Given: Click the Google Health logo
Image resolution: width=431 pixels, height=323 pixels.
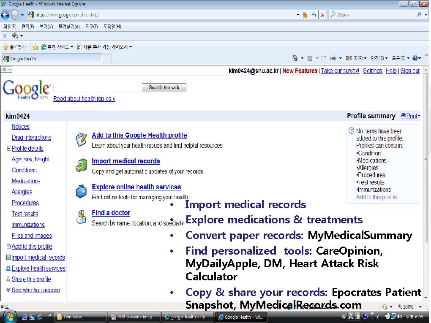Looking at the screenshot, I should (x=26, y=90).
